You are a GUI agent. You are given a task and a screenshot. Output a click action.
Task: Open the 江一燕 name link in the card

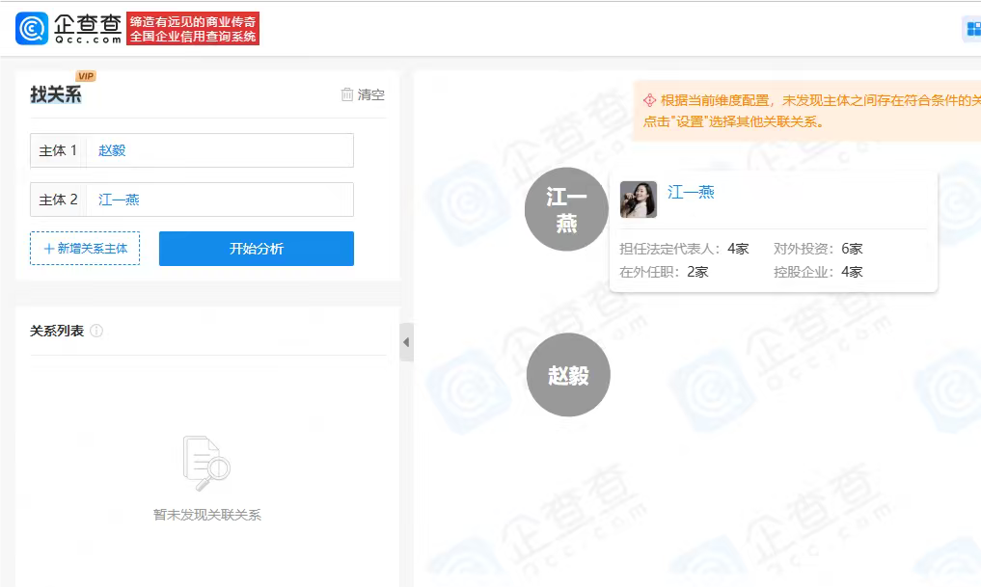click(x=691, y=192)
